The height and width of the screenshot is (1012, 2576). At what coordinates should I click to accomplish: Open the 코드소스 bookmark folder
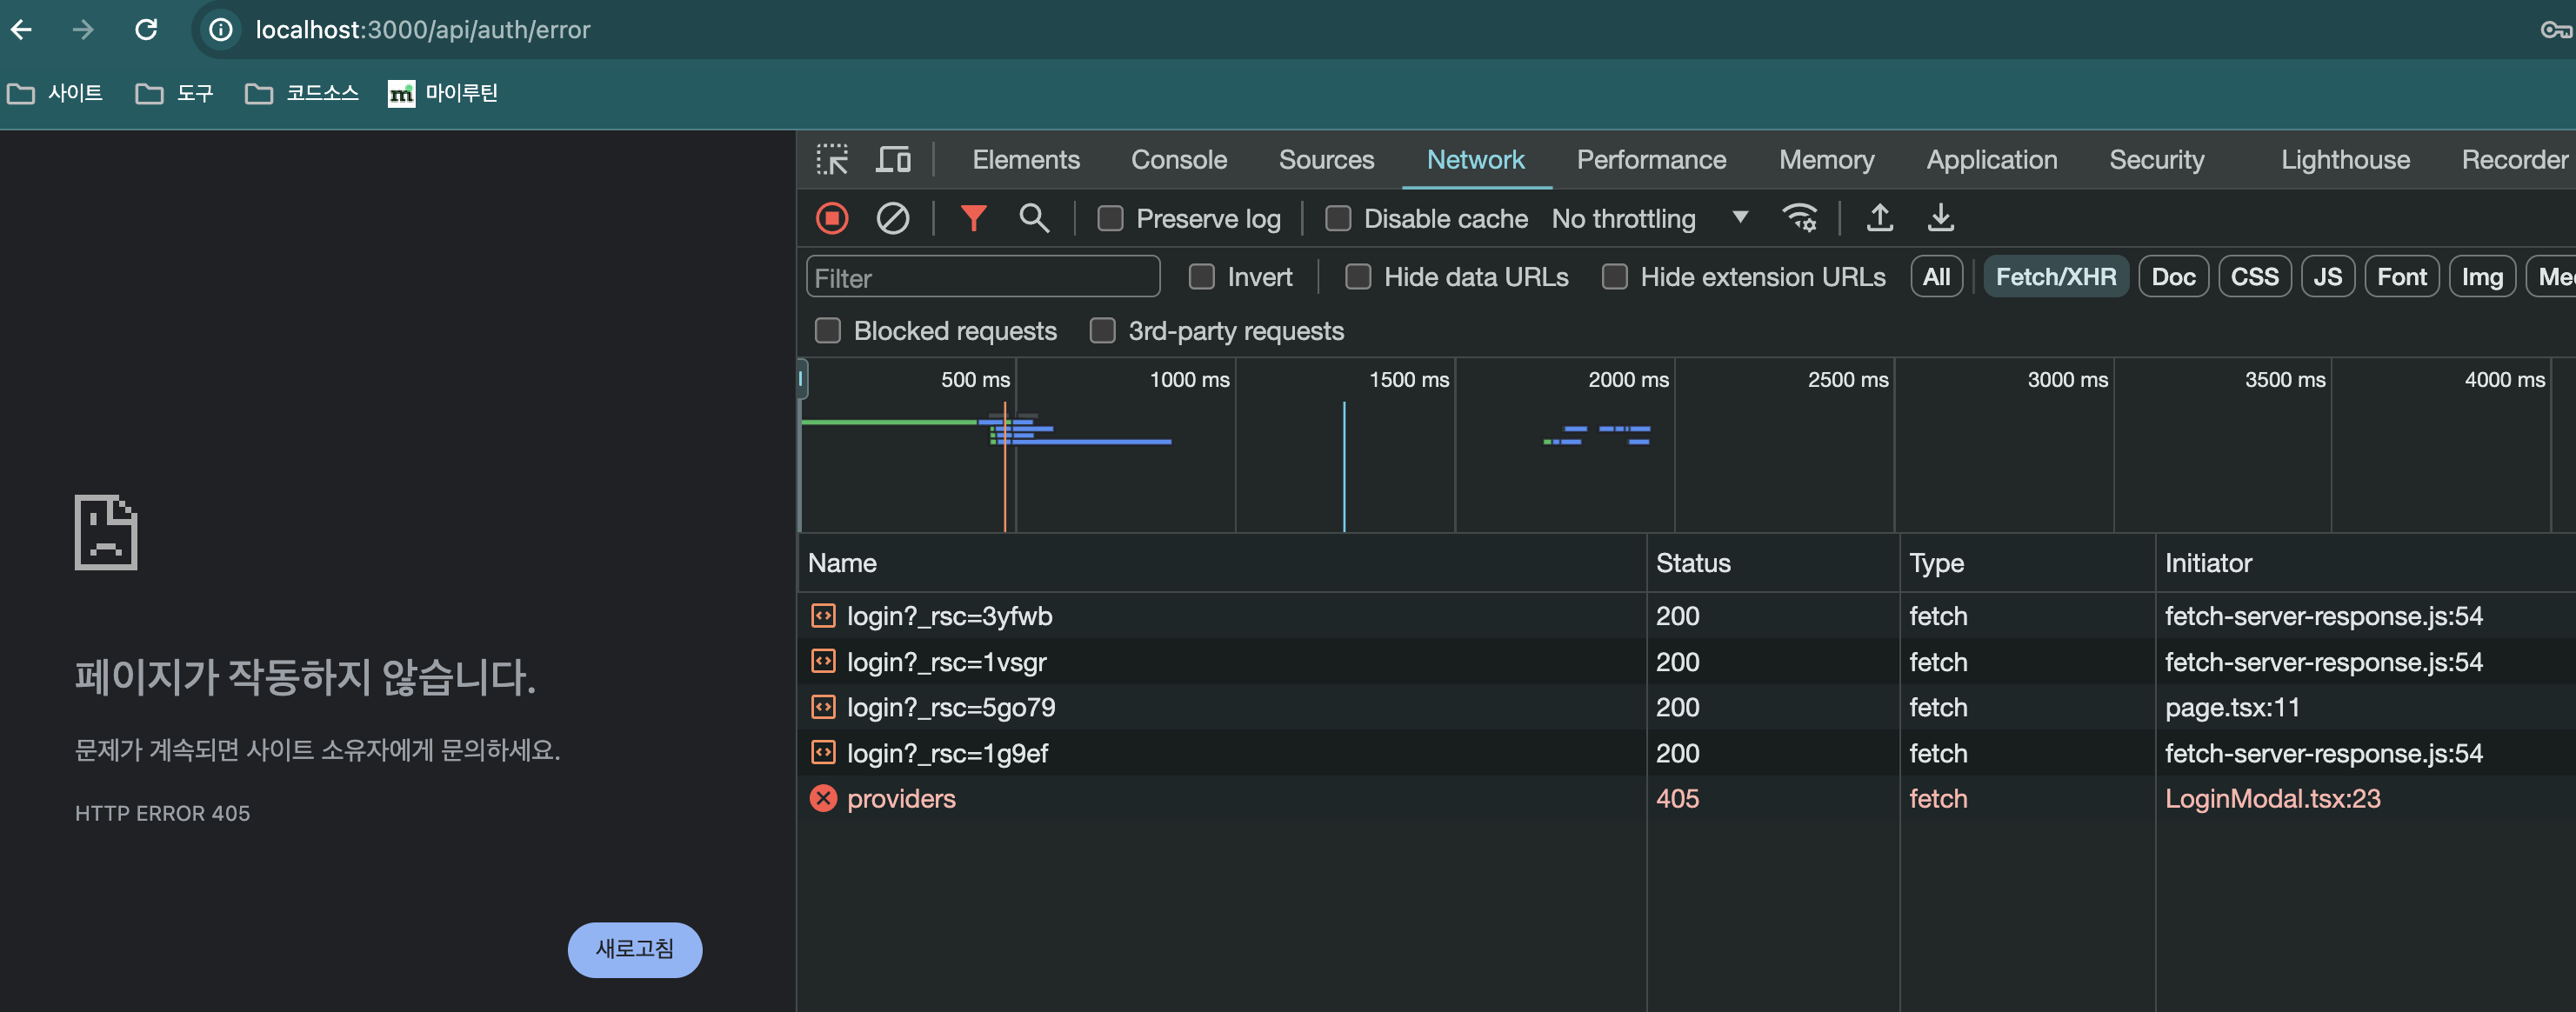click(302, 93)
